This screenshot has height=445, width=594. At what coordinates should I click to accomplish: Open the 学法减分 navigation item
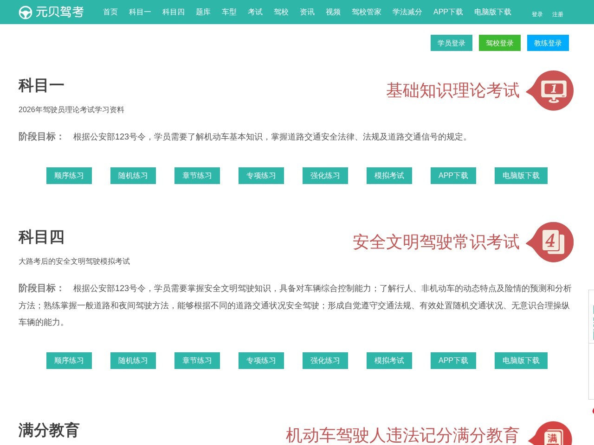tap(407, 12)
